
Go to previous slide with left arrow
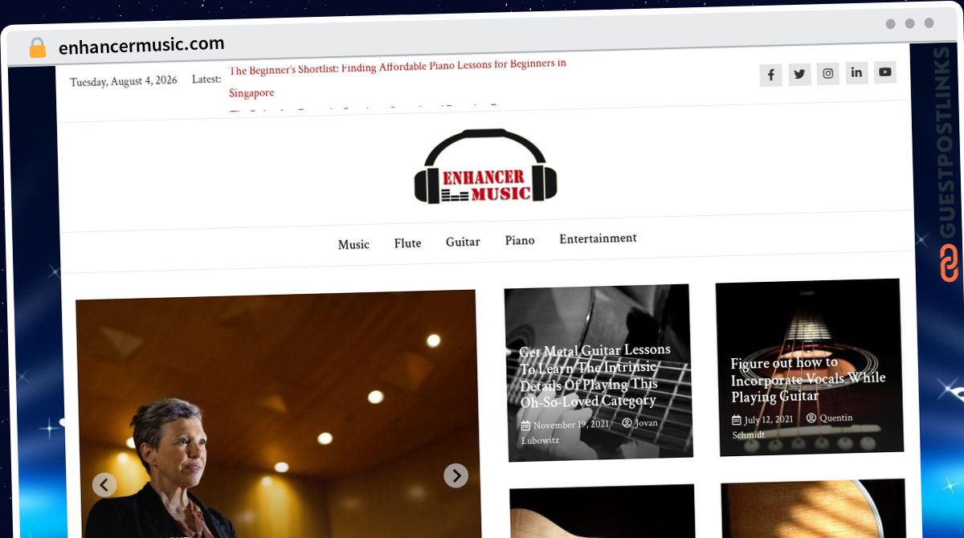pos(104,484)
